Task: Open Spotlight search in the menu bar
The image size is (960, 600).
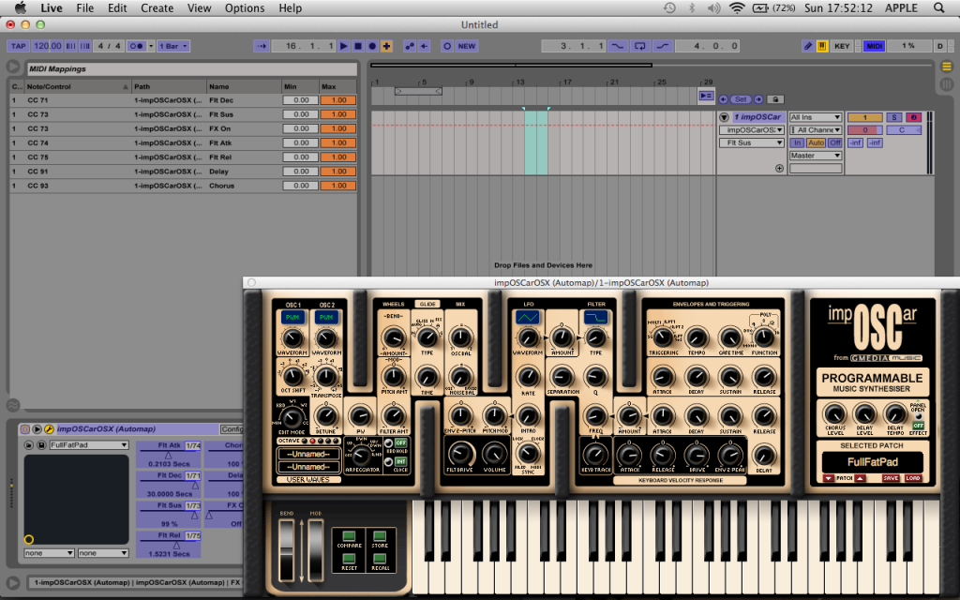Action: 938,7
